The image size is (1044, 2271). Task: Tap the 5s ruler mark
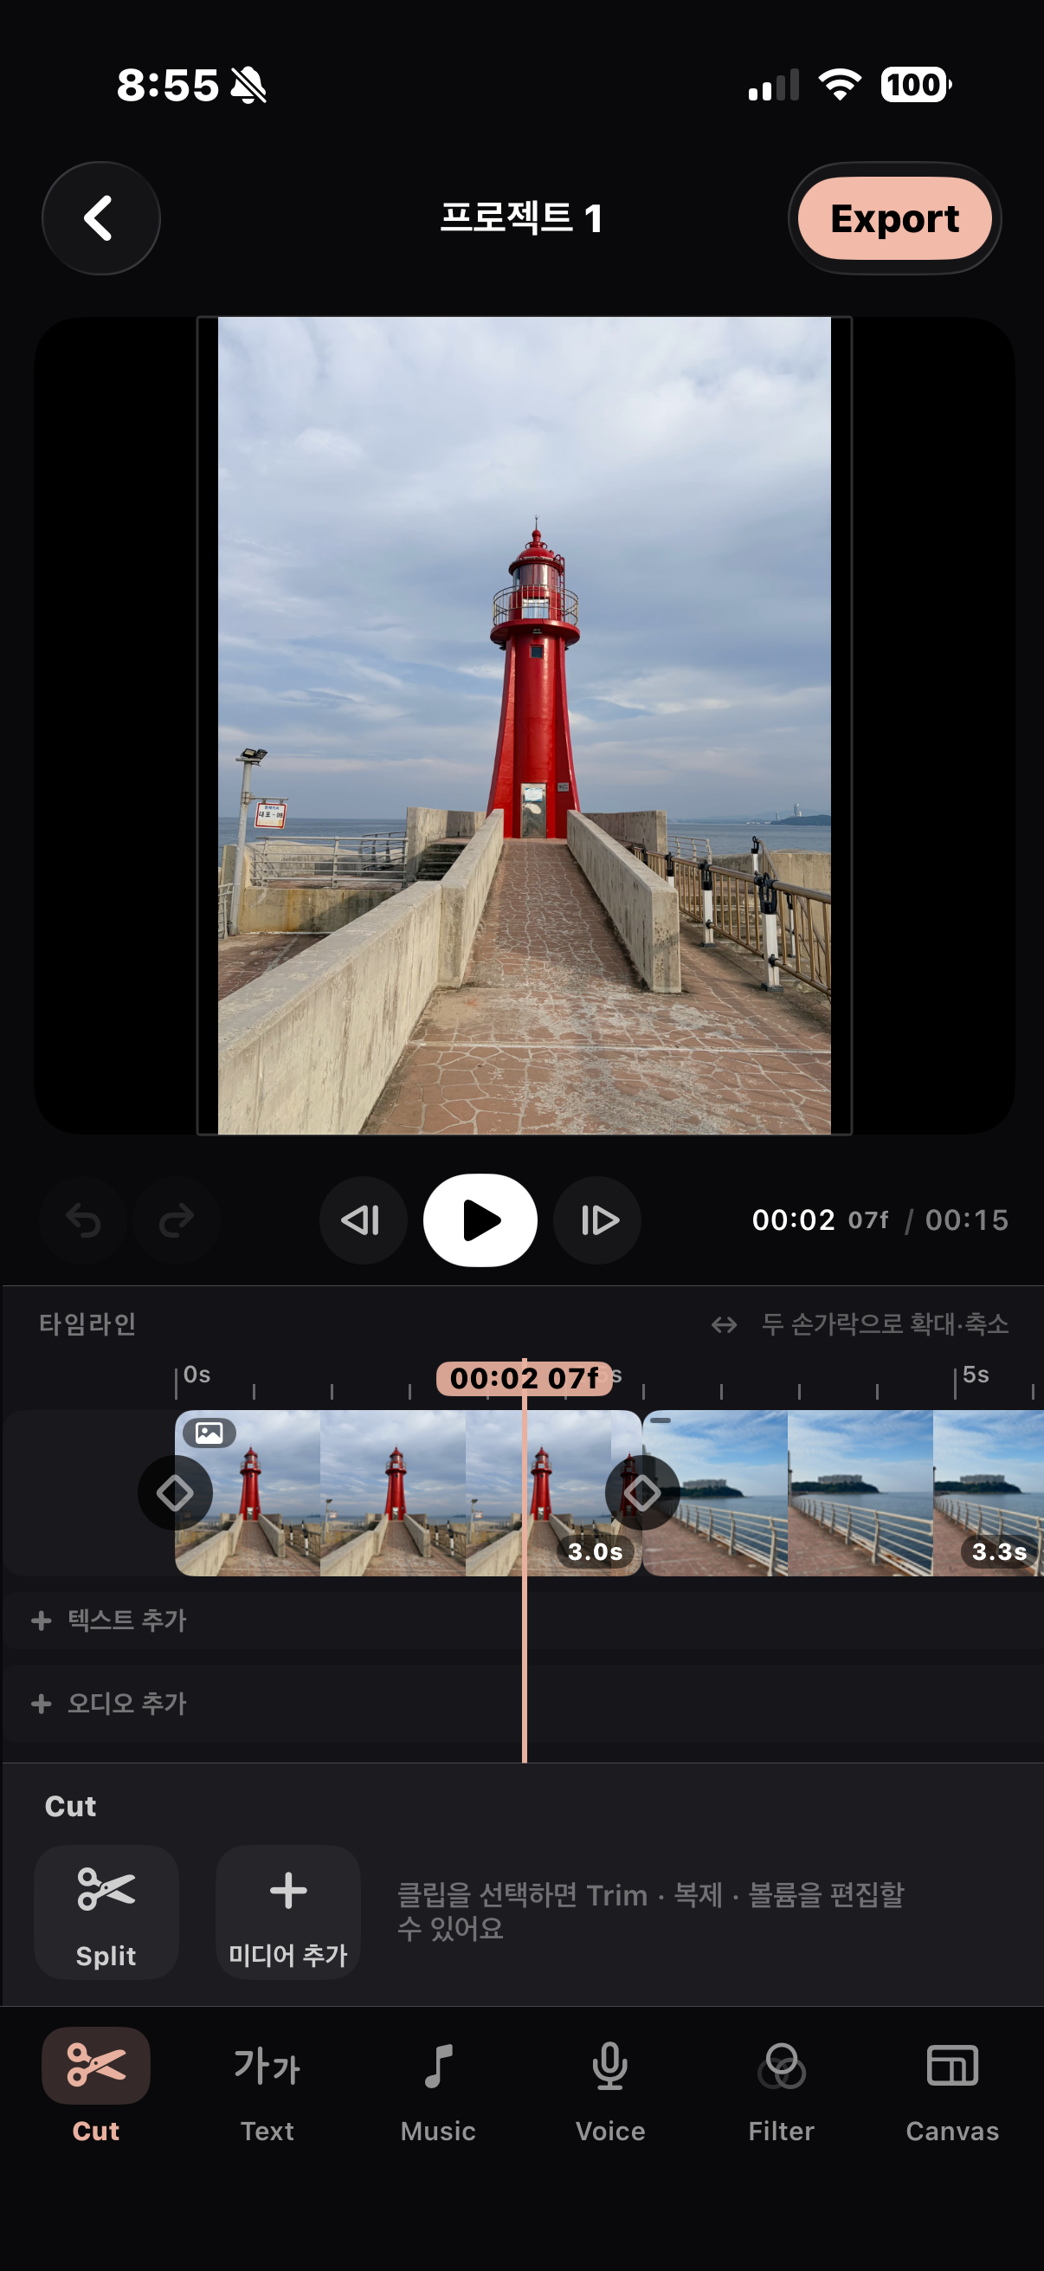pos(976,1375)
